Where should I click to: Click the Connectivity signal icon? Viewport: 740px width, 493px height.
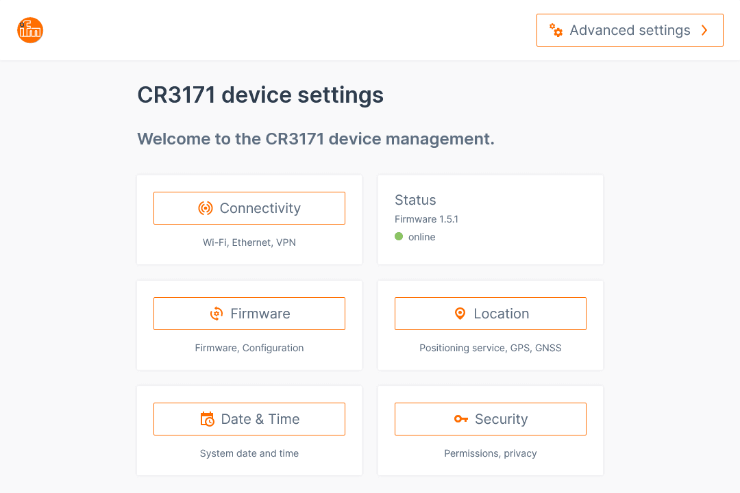(x=206, y=208)
